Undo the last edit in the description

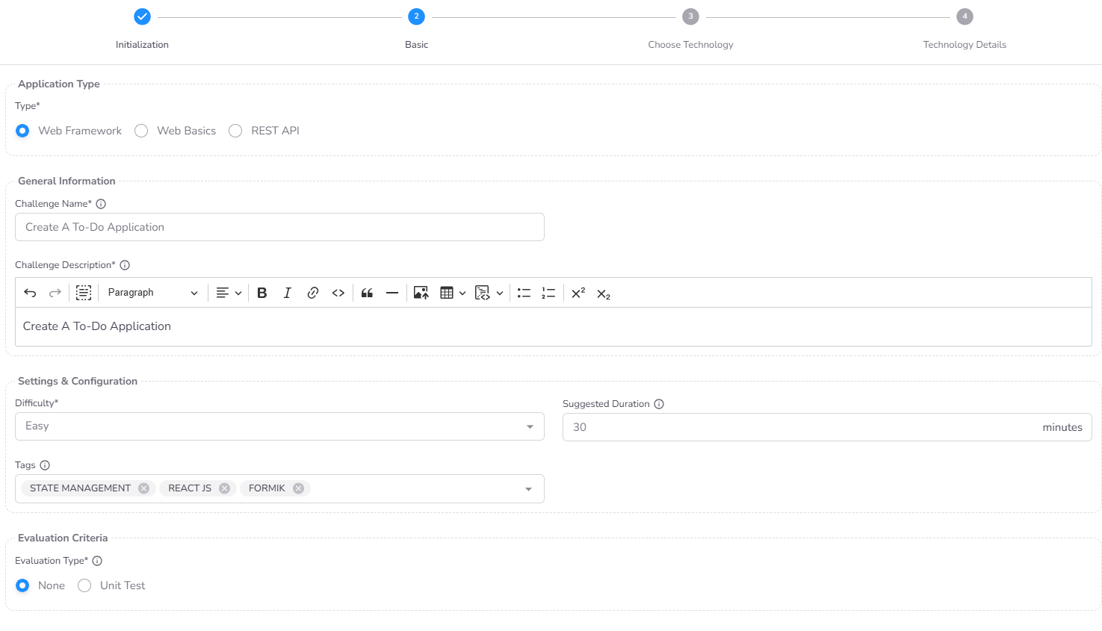tap(30, 293)
